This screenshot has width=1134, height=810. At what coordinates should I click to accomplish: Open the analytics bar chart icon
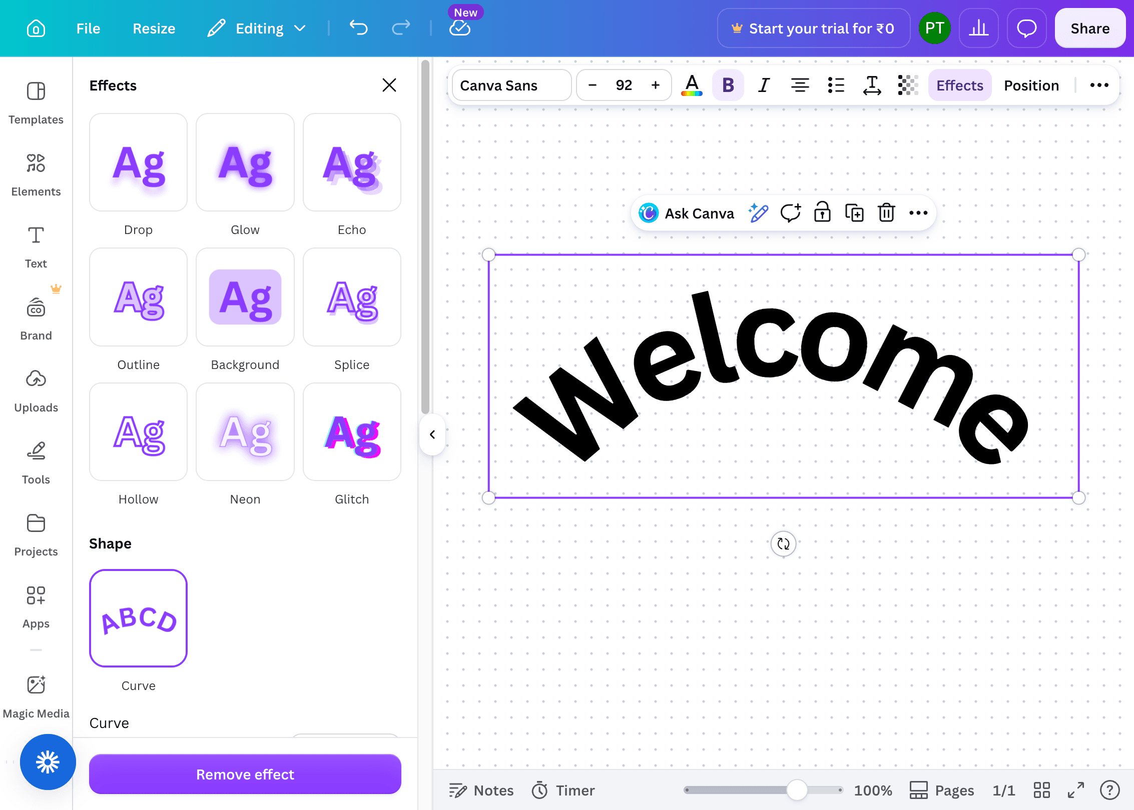(979, 28)
